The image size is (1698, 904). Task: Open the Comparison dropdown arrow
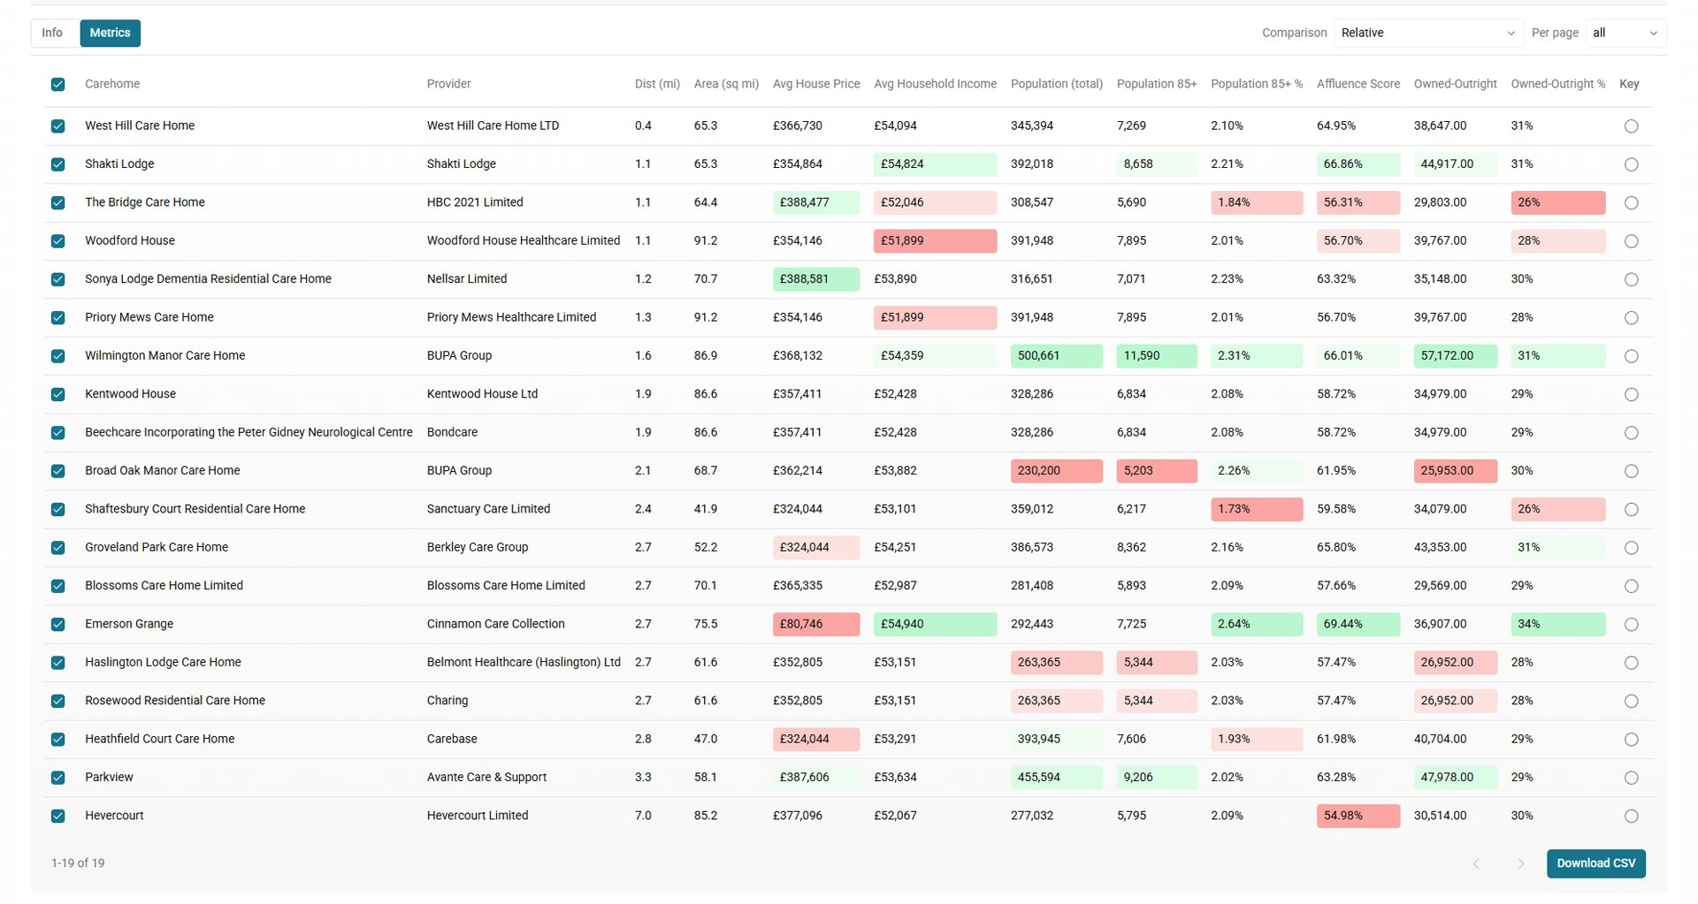1510,33
